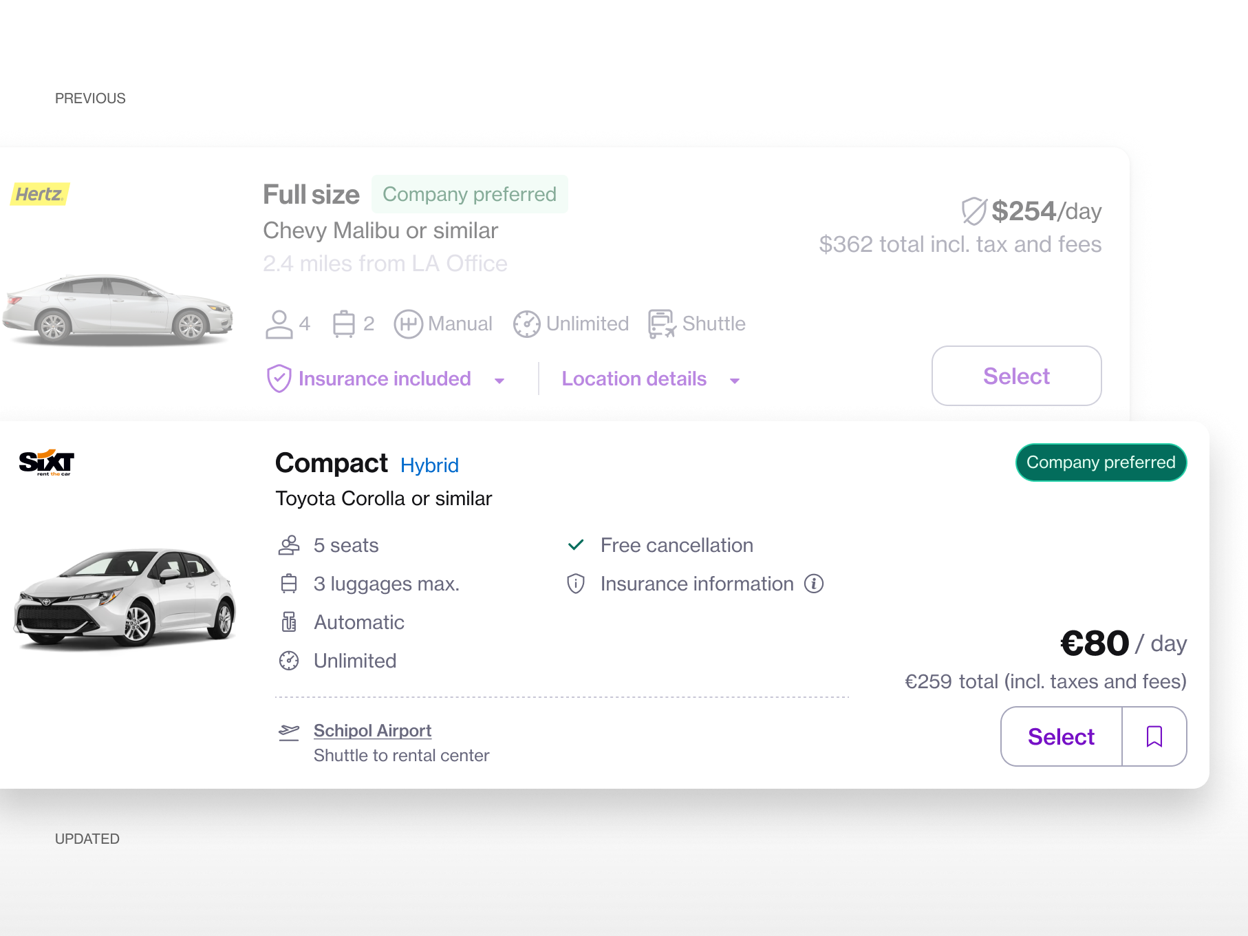Click the Toyota Corolla car thumbnail

click(x=124, y=599)
